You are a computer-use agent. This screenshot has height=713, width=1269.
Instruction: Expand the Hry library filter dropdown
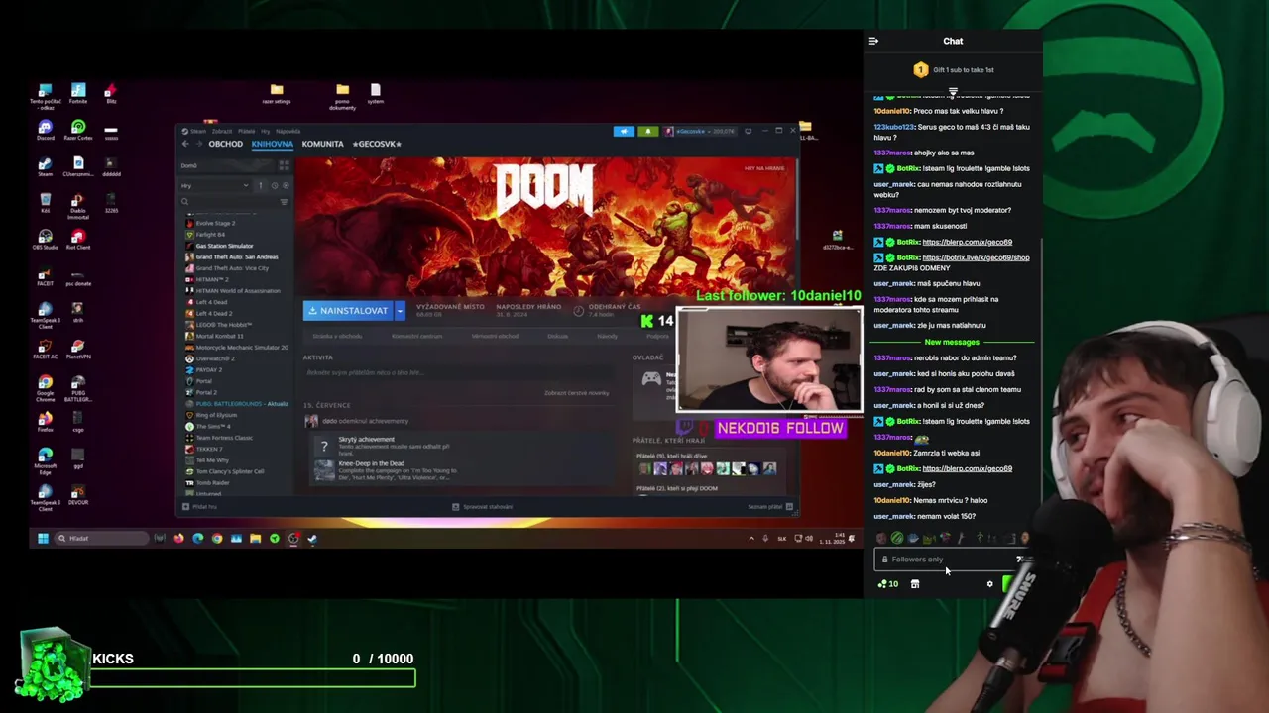[214, 185]
